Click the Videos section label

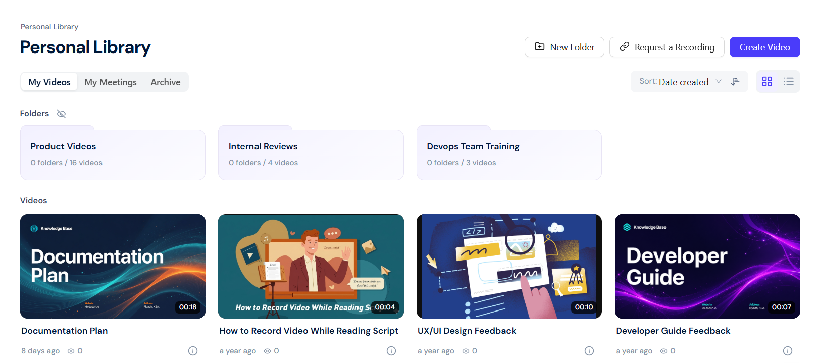tap(33, 200)
